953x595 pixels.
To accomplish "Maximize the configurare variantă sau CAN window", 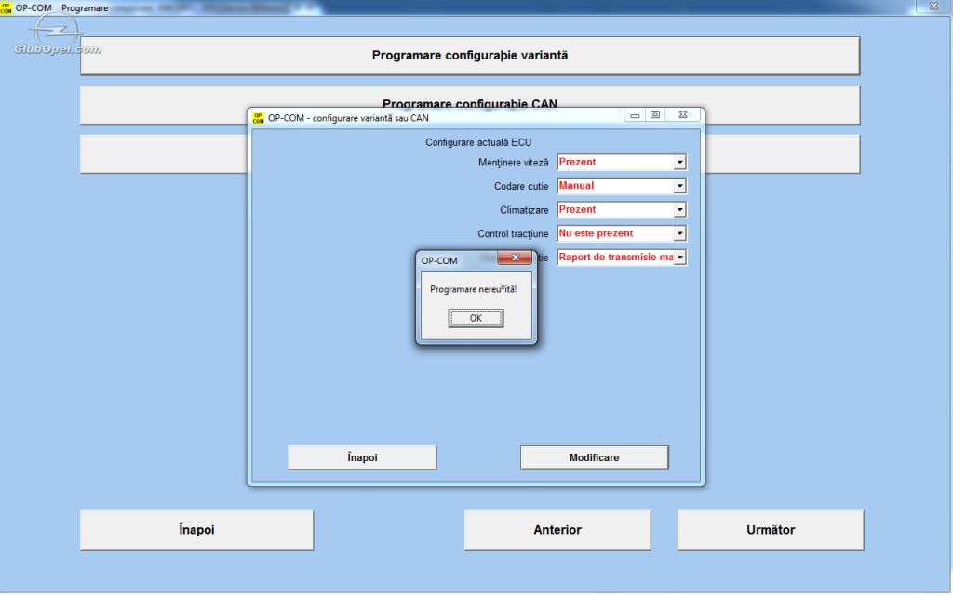I will (x=655, y=114).
